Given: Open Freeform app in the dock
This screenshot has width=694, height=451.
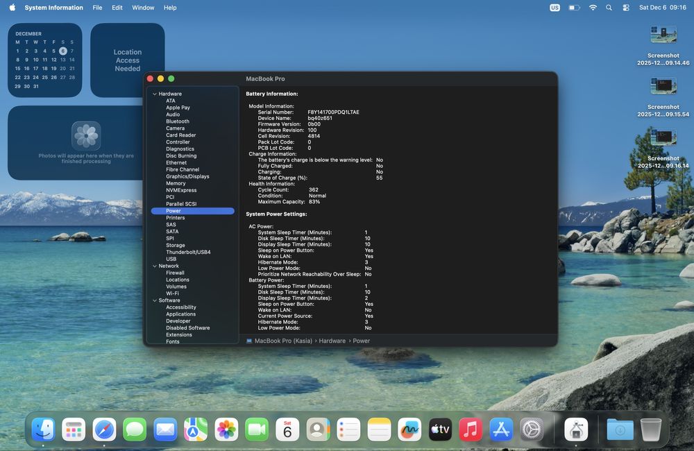Looking at the screenshot, I should (409, 429).
